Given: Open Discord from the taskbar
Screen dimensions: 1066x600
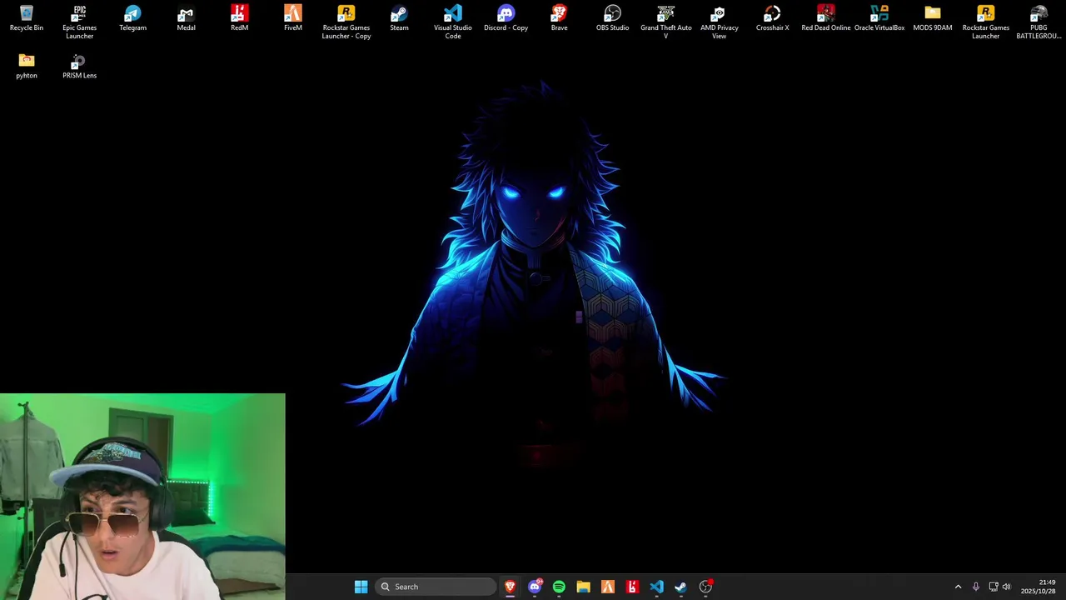Looking at the screenshot, I should (535, 587).
